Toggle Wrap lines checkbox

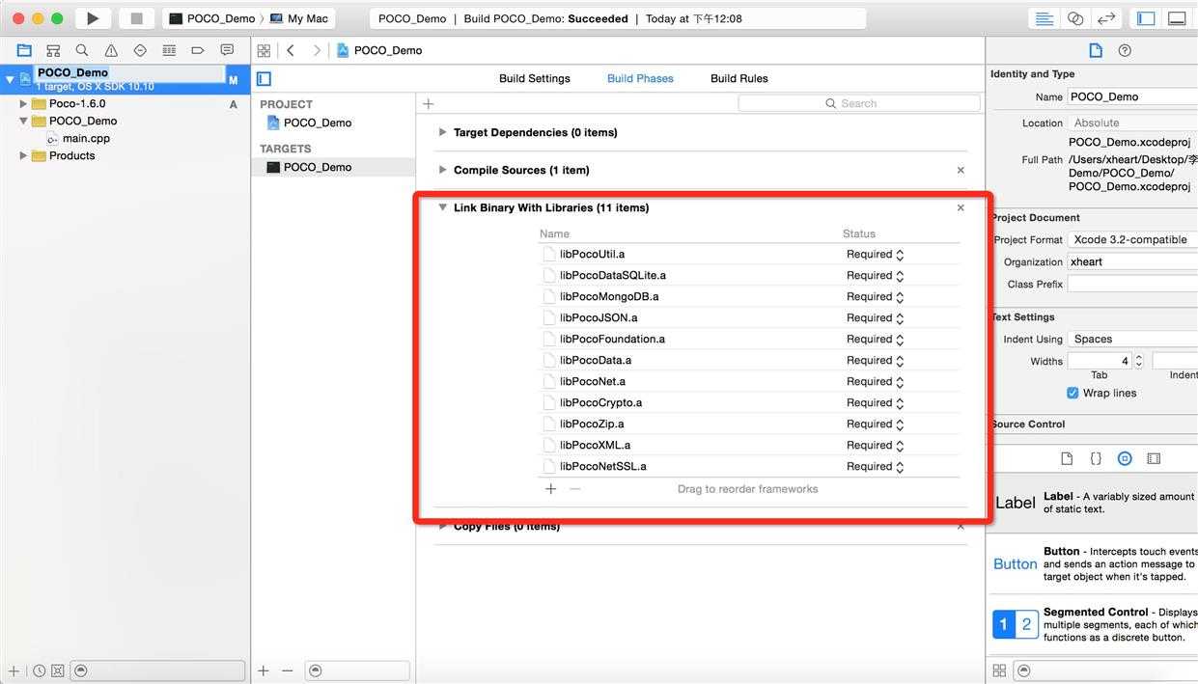(x=1073, y=393)
